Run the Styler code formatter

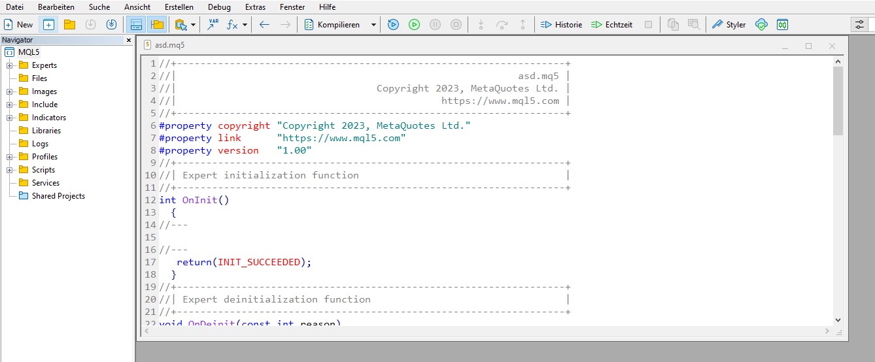coord(729,24)
